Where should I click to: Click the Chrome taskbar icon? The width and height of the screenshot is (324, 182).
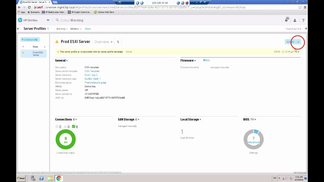click(x=59, y=178)
